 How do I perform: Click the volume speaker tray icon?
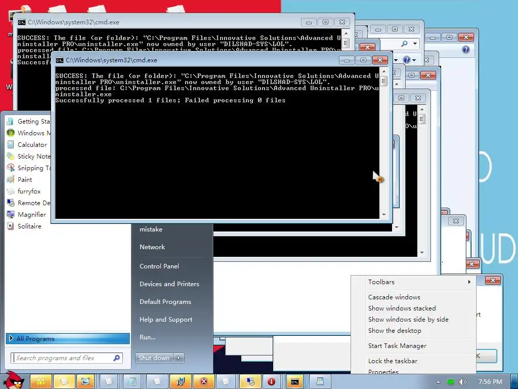462,382
